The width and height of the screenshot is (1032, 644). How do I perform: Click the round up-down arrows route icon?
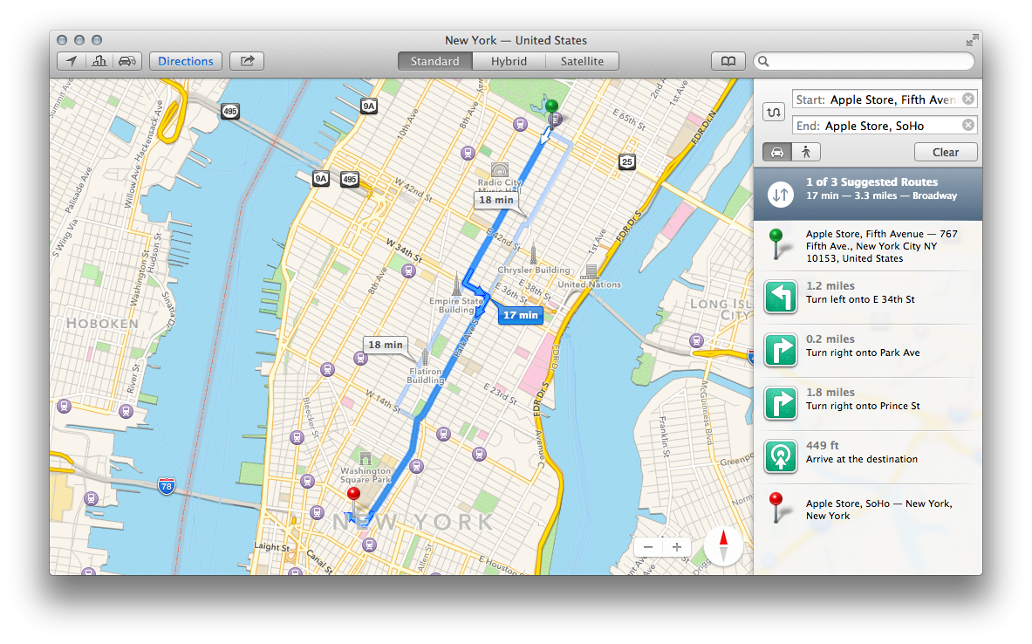click(x=781, y=195)
